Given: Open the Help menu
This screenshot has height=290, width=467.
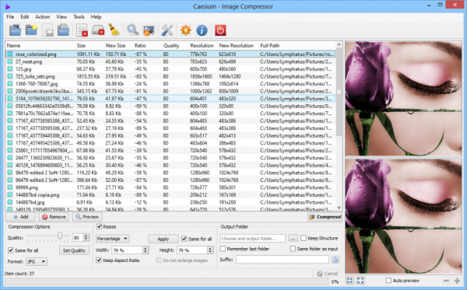Looking at the screenshot, I should click(x=96, y=16).
